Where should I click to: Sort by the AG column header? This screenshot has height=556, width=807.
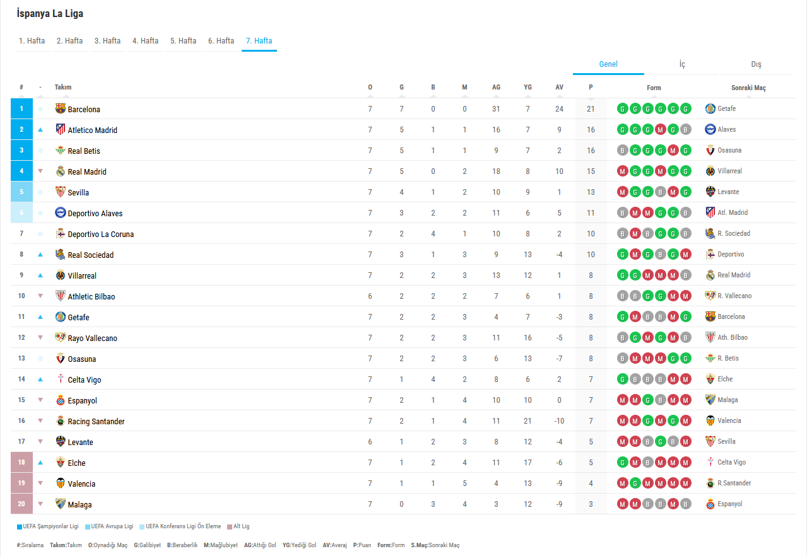[x=497, y=88]
